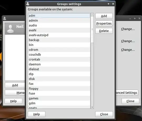Open Help in Groups settings dialog
The width and height of the screenshot is (142, 121).
(x=37, y=114)
